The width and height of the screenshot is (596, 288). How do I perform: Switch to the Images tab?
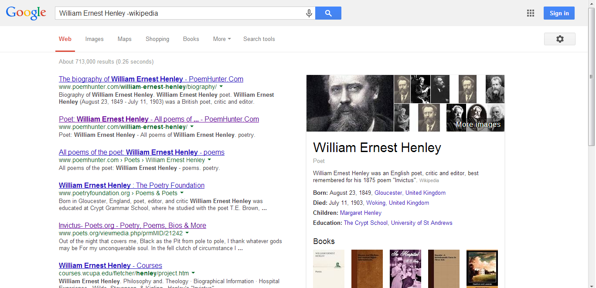[x=94, y=39]
